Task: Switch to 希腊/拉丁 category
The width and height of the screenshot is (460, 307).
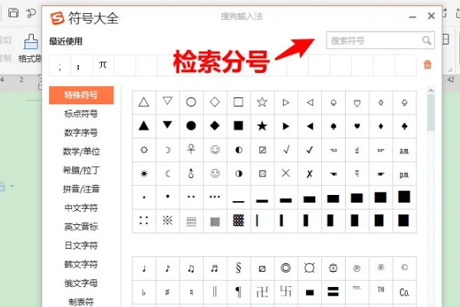Action: click(81, 170)
